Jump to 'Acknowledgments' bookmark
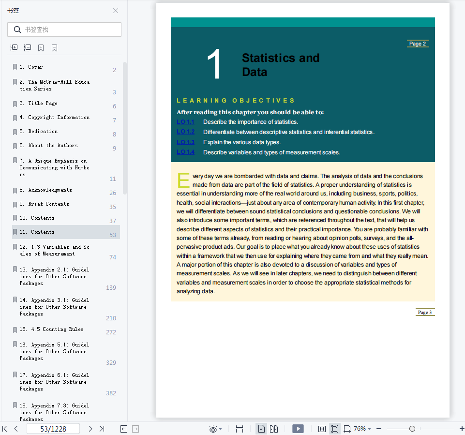Viewport: 465px width, 435px height. pos(65,190)
